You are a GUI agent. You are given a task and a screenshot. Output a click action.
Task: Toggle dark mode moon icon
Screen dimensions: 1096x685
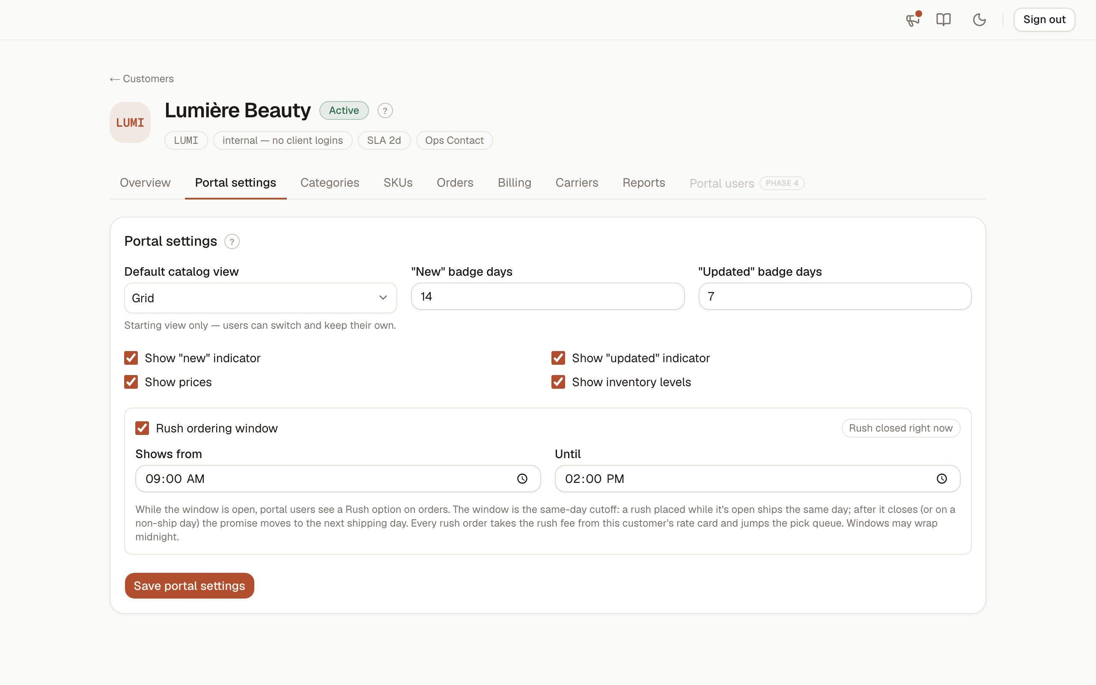point(979,20)
